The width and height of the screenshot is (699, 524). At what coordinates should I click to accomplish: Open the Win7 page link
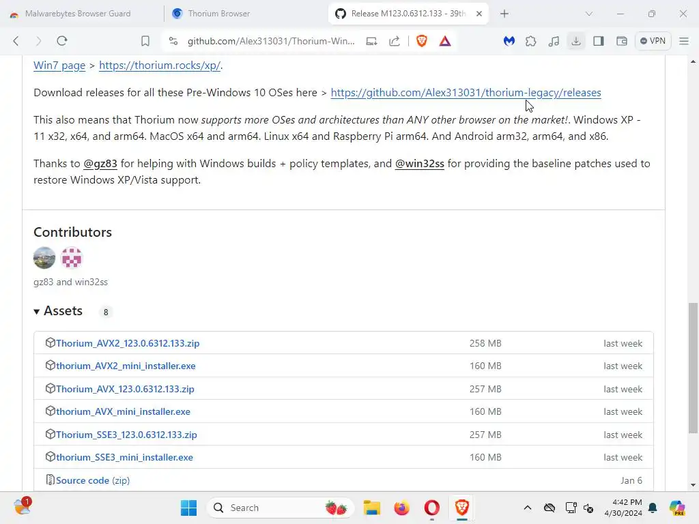(x=59, y=65)
